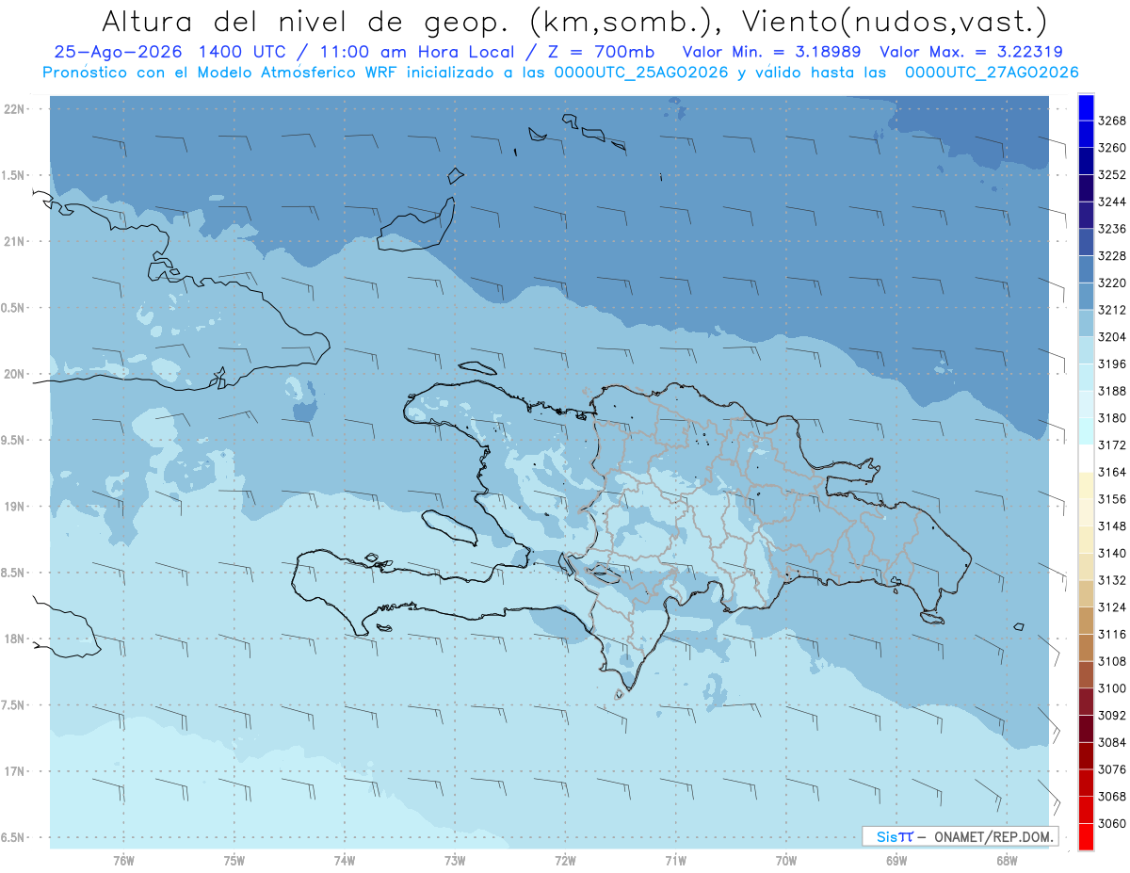This screenshot has height=873, width=1130.
Task: Click the '75W' longitude label
Action: point(234,860)
